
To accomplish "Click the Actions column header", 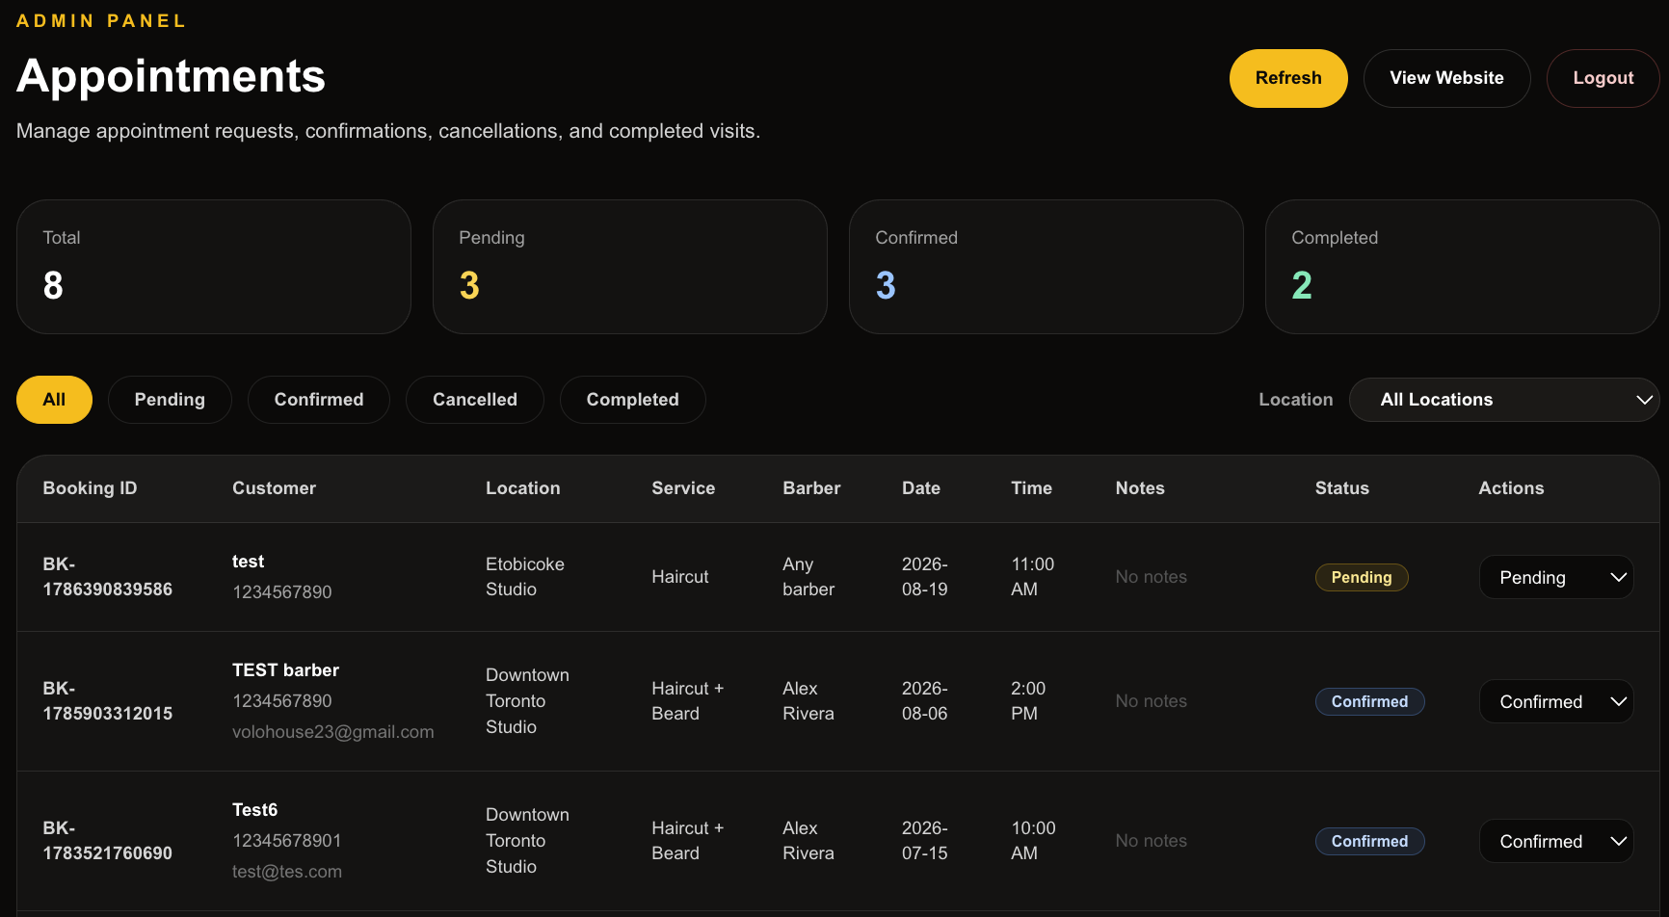I will (x=1511, y=488).
